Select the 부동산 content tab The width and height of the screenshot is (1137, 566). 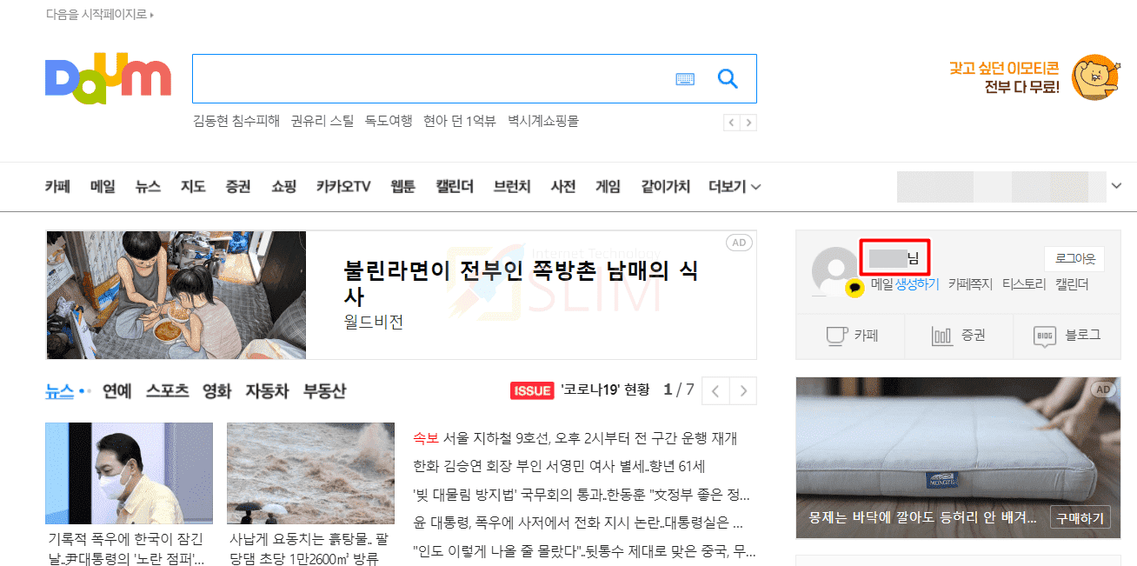324,390
